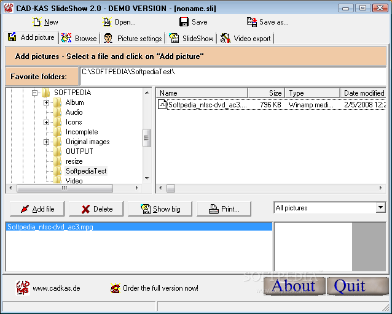Select the Incomplete folder in tree

[x=82, y=132]
